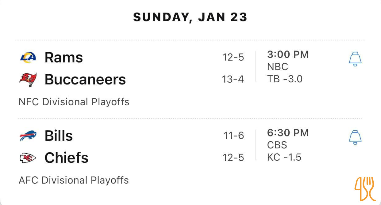Click the TB -3.0 betting line

(x=285, y=79)
